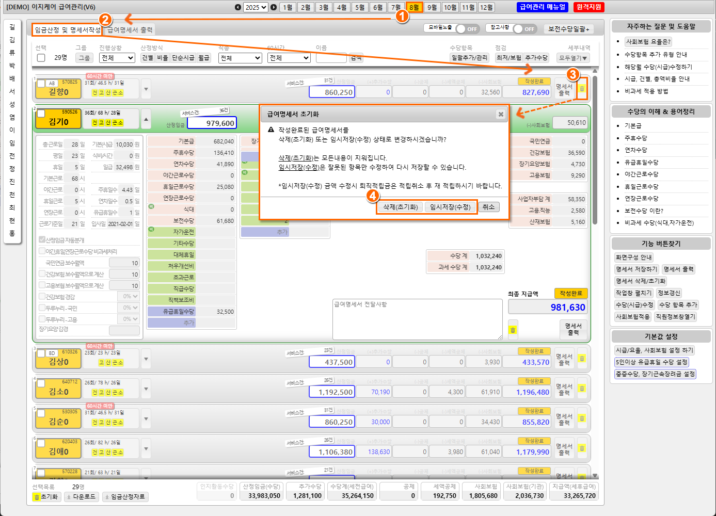Switch to the 급여명세서 출력 tab
The height and width of the screenshot is (516, 716).
click(x=130, y=30)
